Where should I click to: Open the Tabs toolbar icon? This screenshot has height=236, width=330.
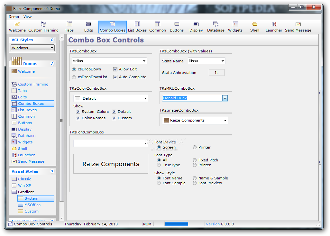pos(69,24)
